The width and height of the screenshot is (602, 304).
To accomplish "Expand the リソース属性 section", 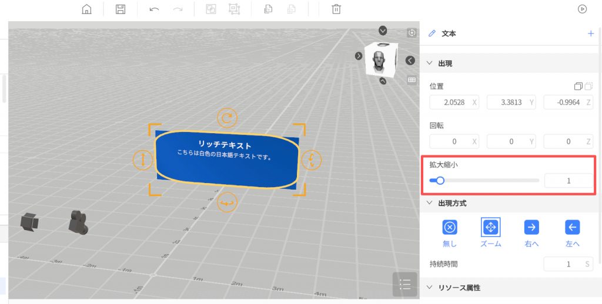I will tap(430, 288).
